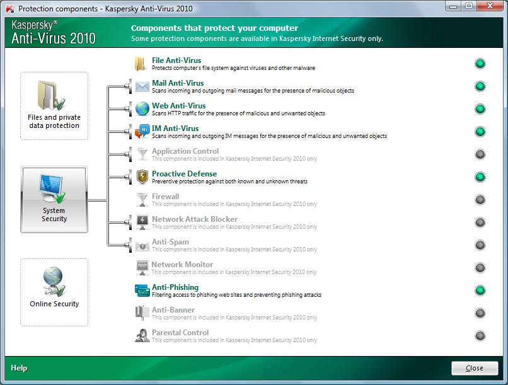Click the Network Attack Blocker title
This screenshot has width=508, height=385.
195,219
